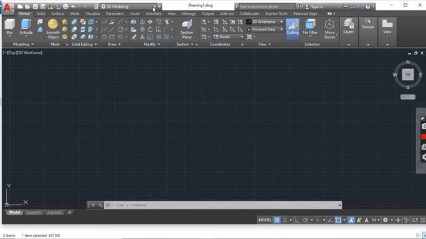Open the Unsaved View dropdown
The height and width of the screenshot is (239, 426).
point(265,29)
